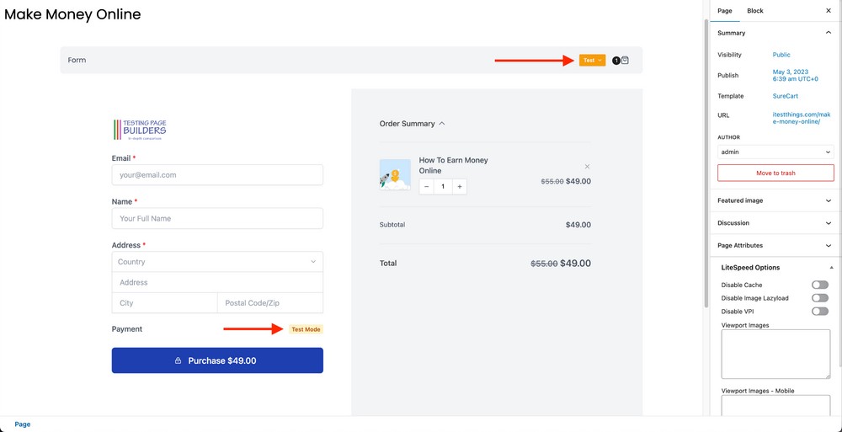Expand Featured image panel
The image size is (842, 432).
click(775, 200)
